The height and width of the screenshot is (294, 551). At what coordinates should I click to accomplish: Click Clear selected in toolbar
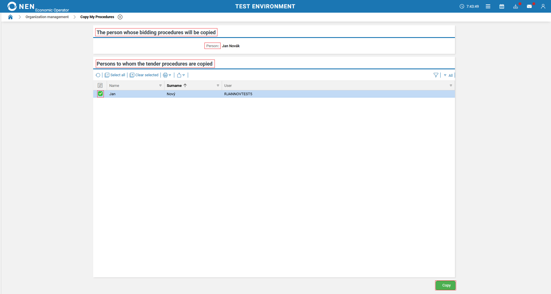tap(144, 75)
